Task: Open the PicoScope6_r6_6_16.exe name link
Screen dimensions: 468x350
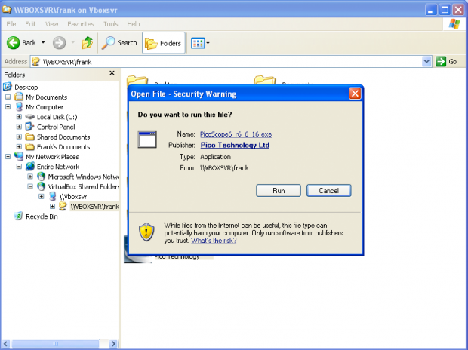Action: tap(236, 134)
